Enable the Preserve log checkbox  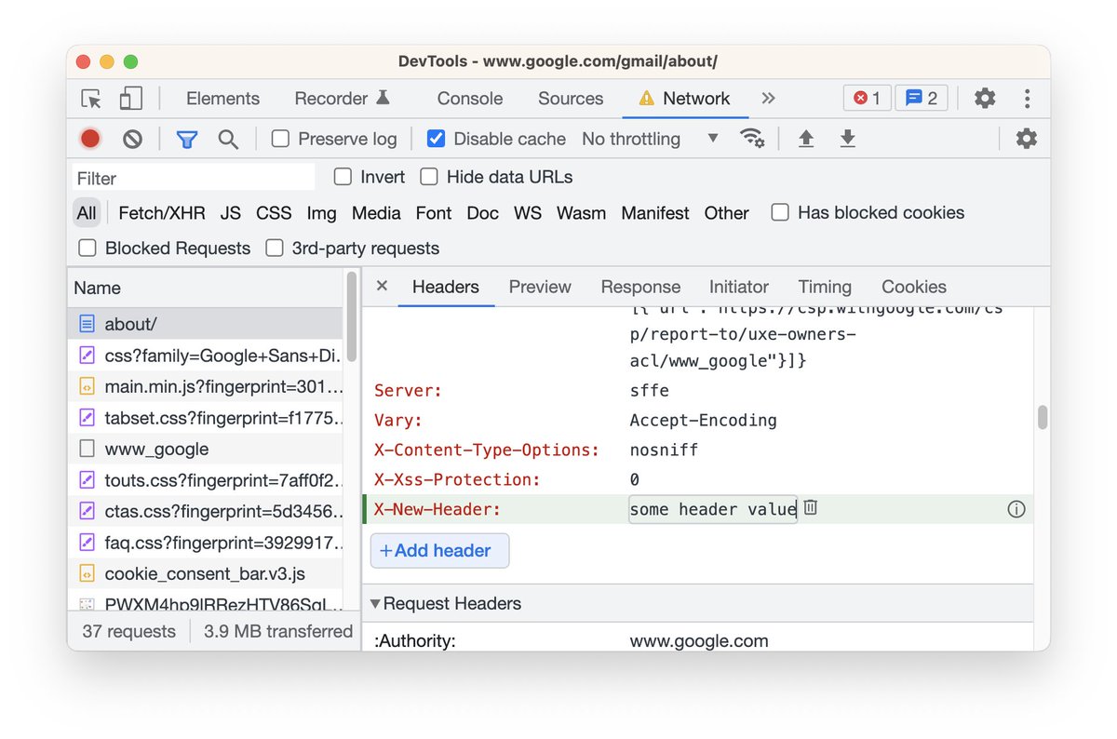point(280,138)
